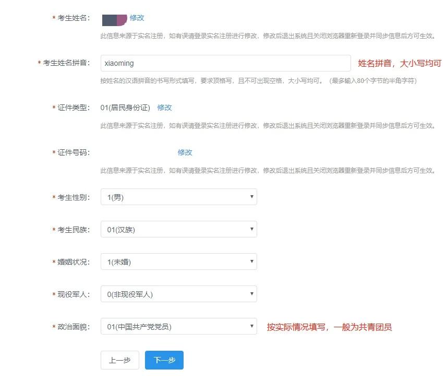
Task: Click arrow on 考生民族 combo box
Action: 251,229
